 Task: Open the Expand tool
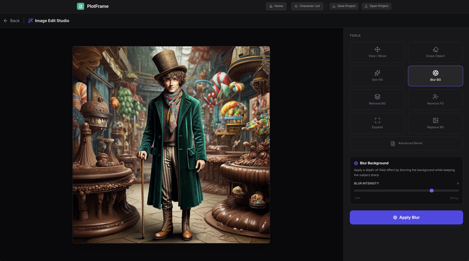[x=377, y=123]
